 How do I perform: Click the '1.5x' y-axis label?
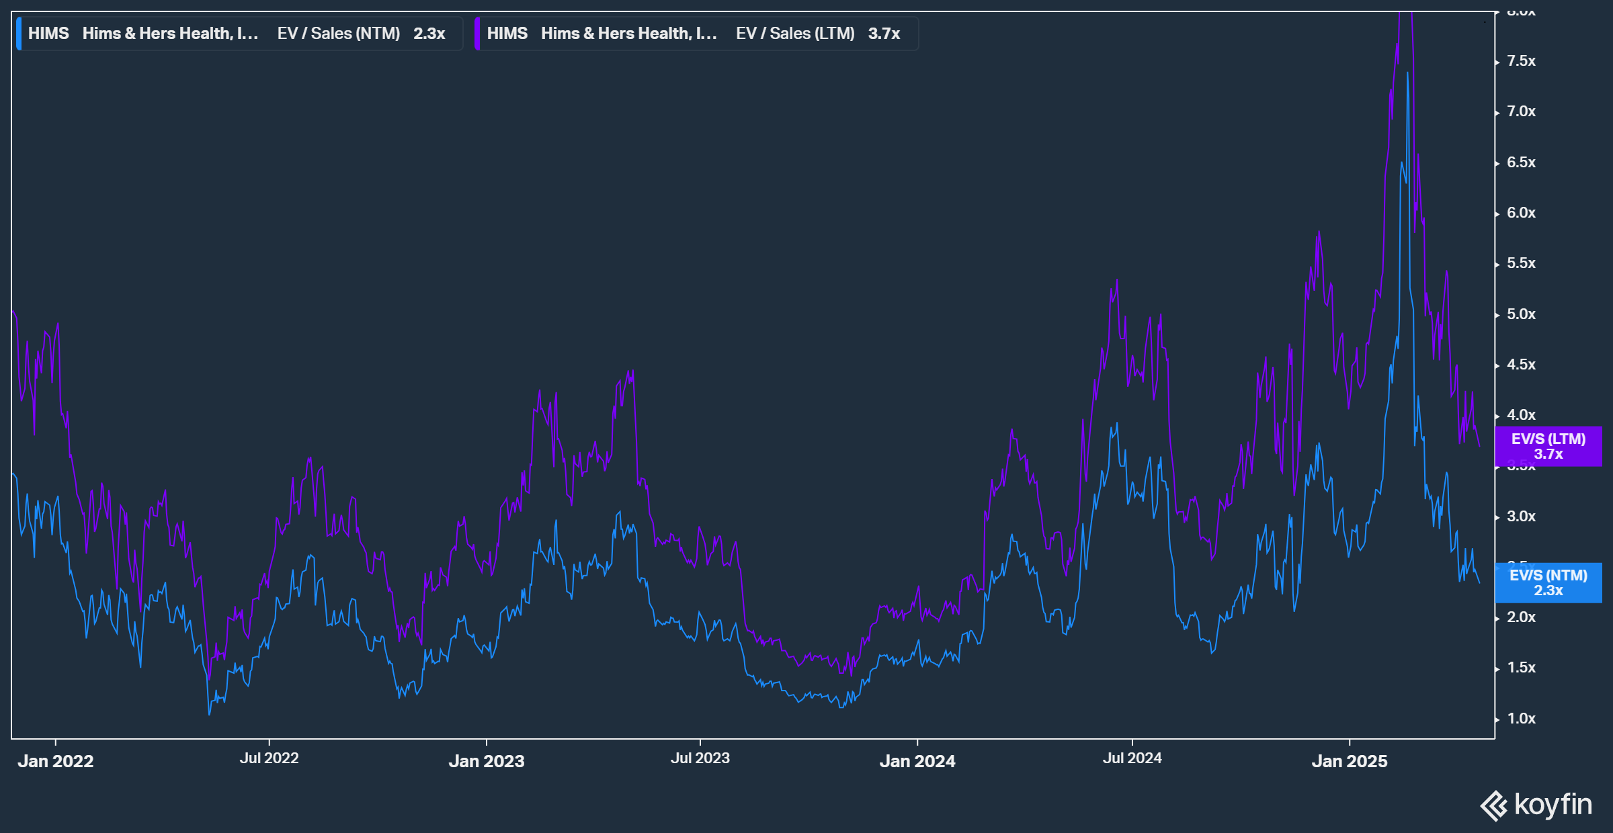pos(1522,668)
